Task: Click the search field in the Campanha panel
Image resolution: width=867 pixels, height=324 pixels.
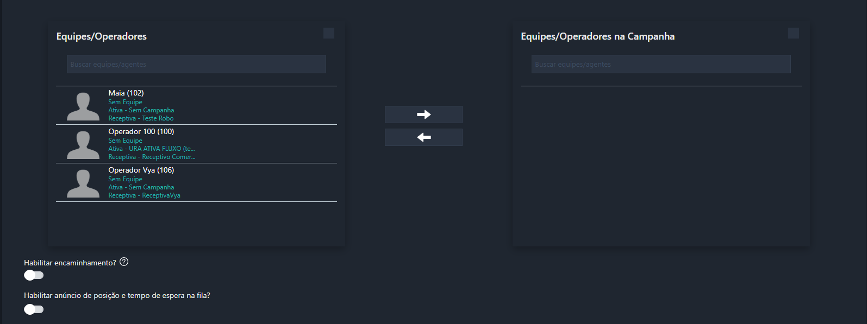Action: click(661, 64)
